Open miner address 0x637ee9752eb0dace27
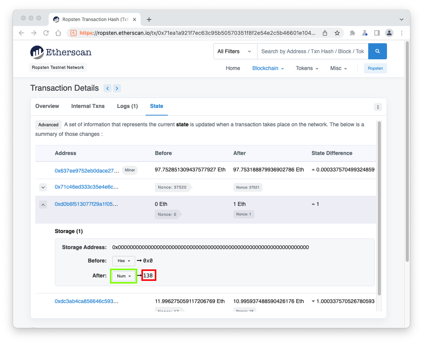This screenshot has height=344, width=423. click(x=87, y=171)
